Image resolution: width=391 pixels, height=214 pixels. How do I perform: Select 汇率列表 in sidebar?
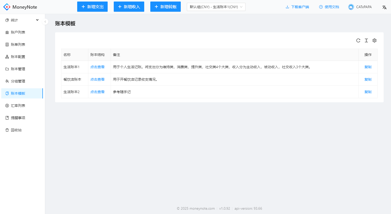pos(22,106)
